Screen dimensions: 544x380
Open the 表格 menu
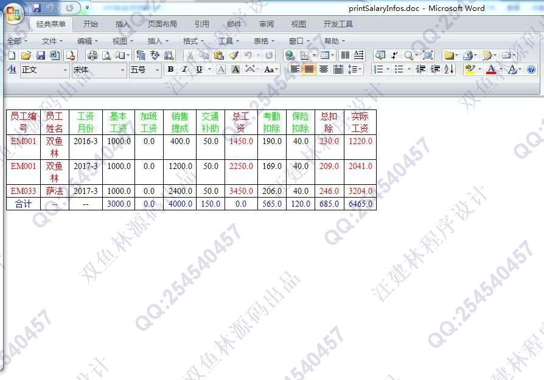pos(263,41)
